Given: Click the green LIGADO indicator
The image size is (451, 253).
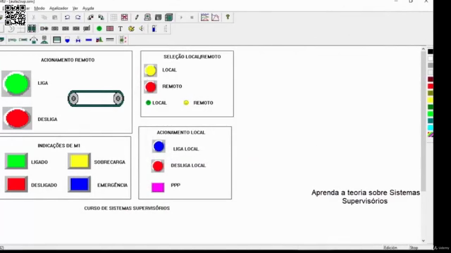Looking at the screenshot, I should coord(16,161).
